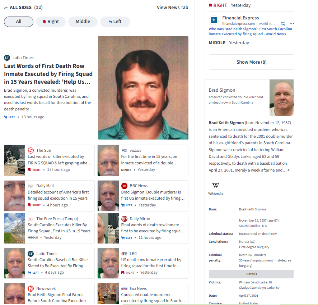Click the LBC article thumbnail

click(108, 263)
